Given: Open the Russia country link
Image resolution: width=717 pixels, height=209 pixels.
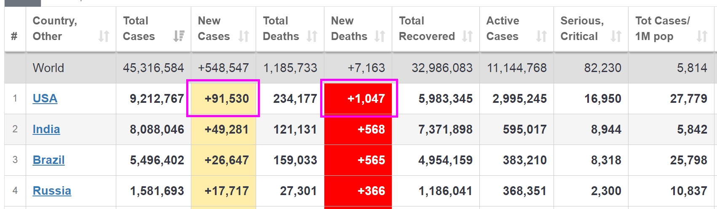Looking at the screenshot, I should 52,191.
